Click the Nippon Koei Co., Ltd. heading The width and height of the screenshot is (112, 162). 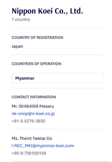[x=47, y=11]
